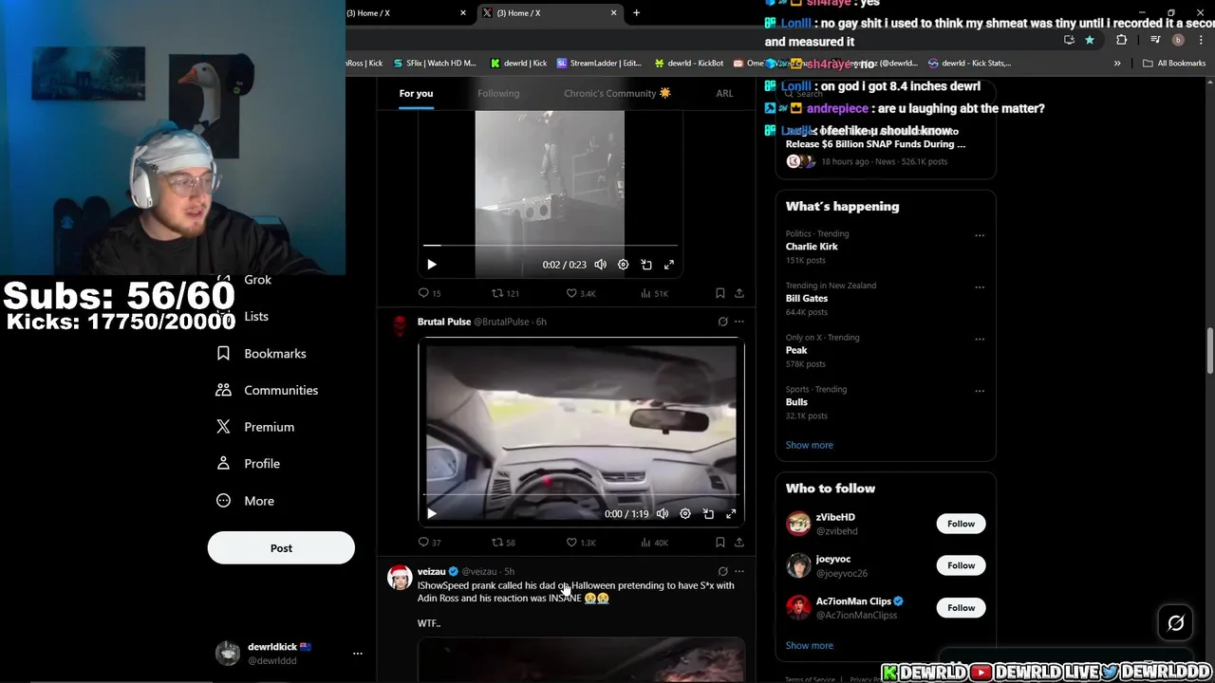This screenshot has height=683, width=1215.
Task: Seek the Brutal Pulse video progress bar
Action: [580, 494]
